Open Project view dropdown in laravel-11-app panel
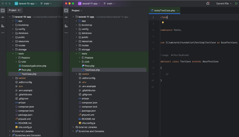239x137 pixels. click(x=77, y=10)
